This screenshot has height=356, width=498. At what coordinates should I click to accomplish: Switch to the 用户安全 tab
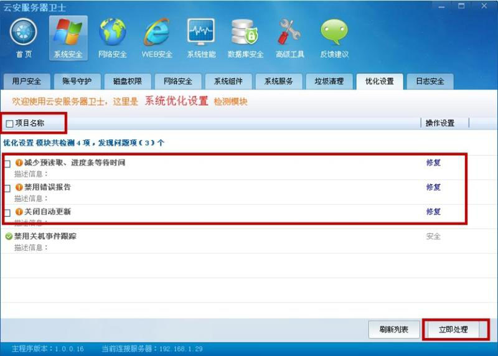tap(27, 82)
